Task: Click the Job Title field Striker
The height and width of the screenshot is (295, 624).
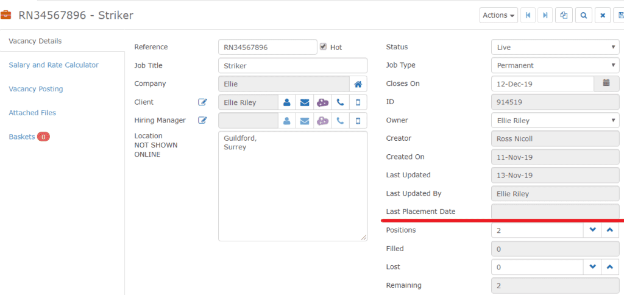Action: (293, 65)
